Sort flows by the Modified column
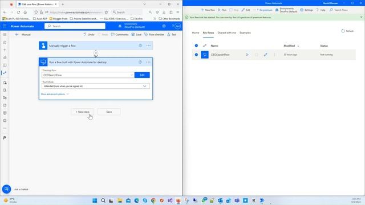The image size is (365, 205). pyautogui.click(x=291, y=46)
